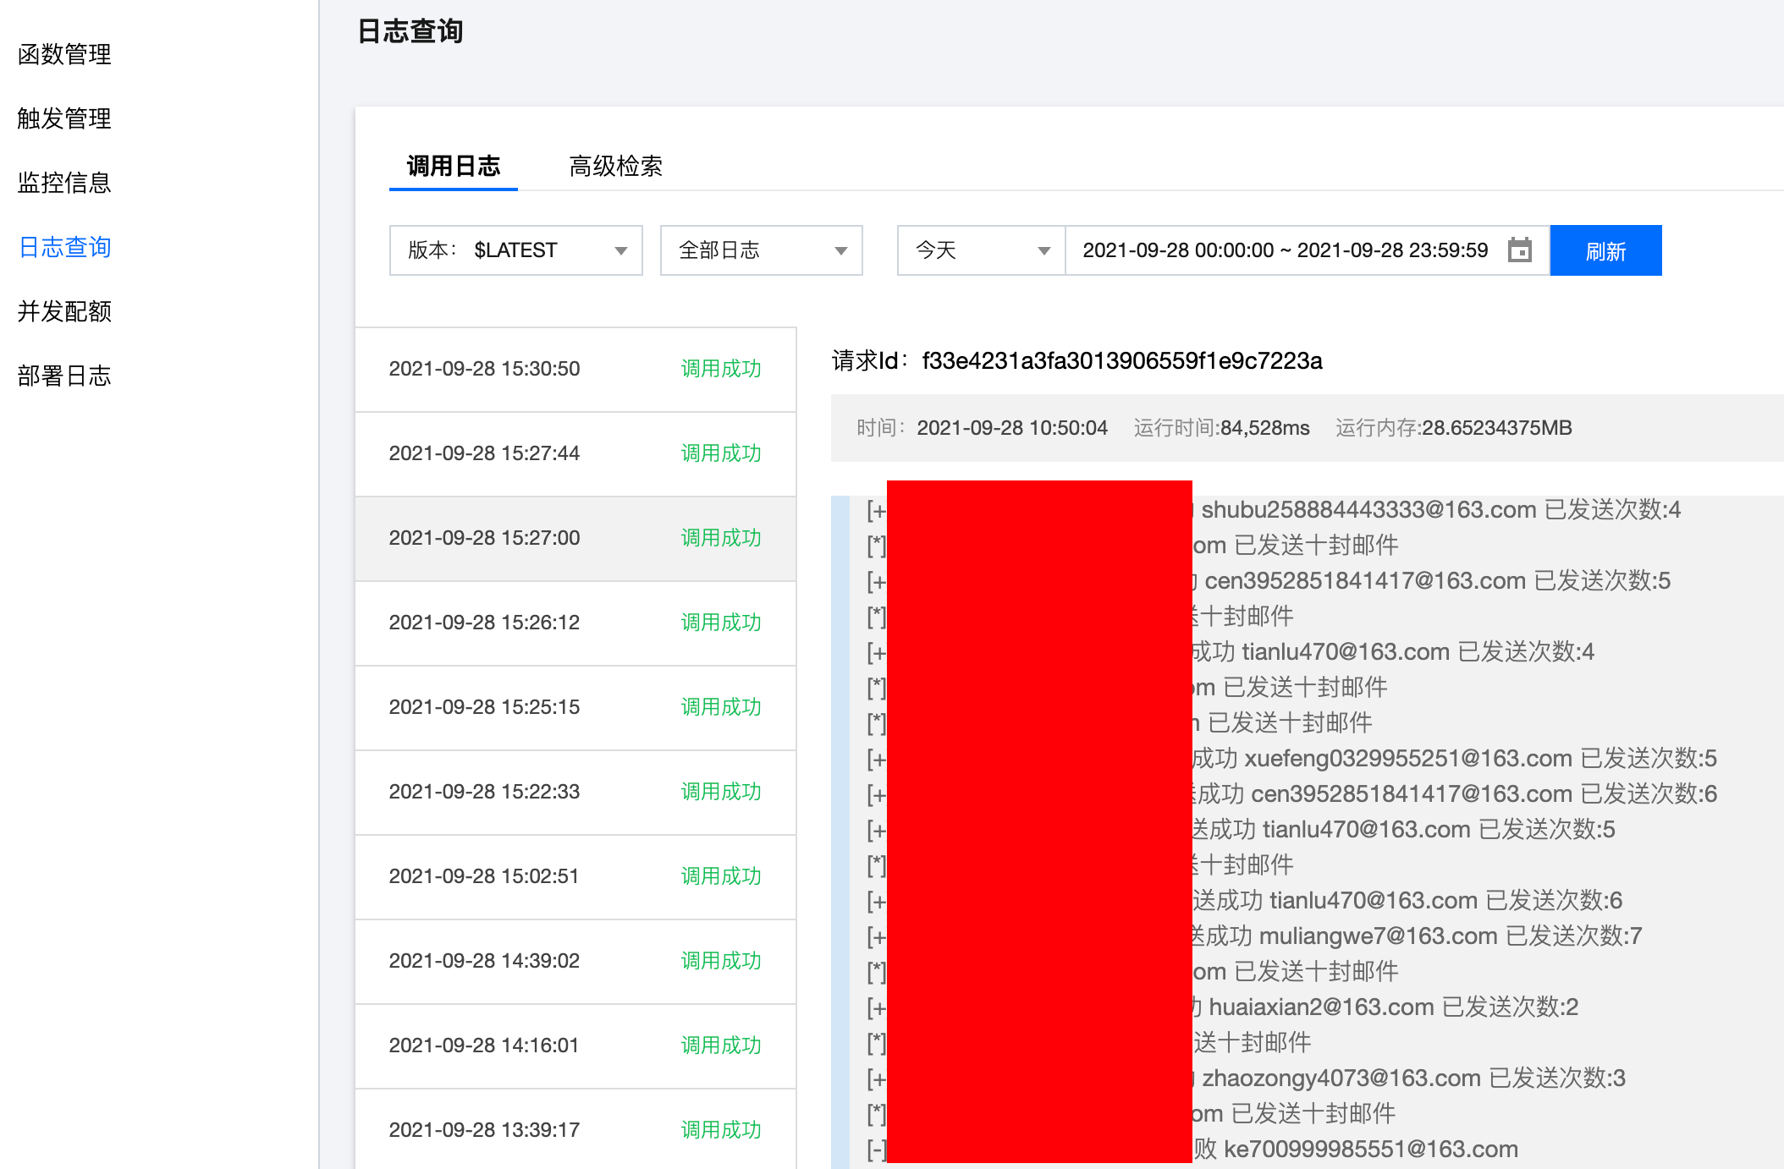The image size is (1784, 1169).
Task: Open 部署日志 in the sidebar
Action: click(64, 376)
